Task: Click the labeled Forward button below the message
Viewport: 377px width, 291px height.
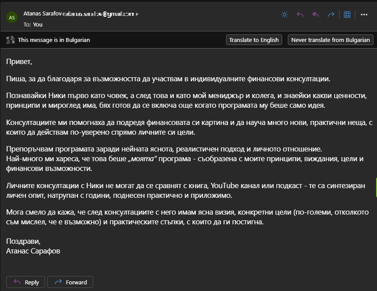Action: (x=70, y=282)
